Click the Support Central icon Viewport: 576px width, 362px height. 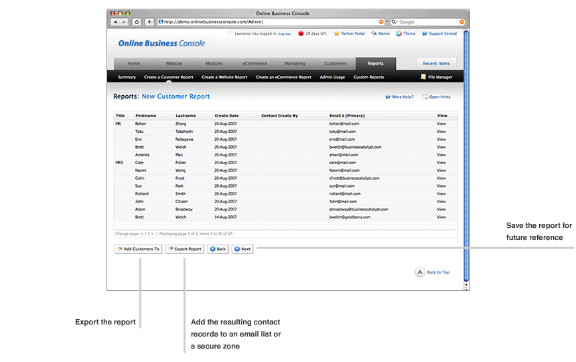425,34
